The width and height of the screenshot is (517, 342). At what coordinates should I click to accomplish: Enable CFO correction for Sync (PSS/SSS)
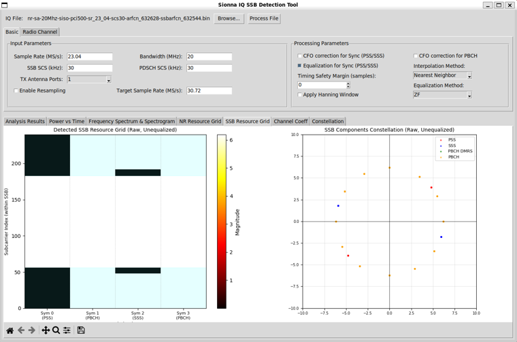(x=300, y=56)
